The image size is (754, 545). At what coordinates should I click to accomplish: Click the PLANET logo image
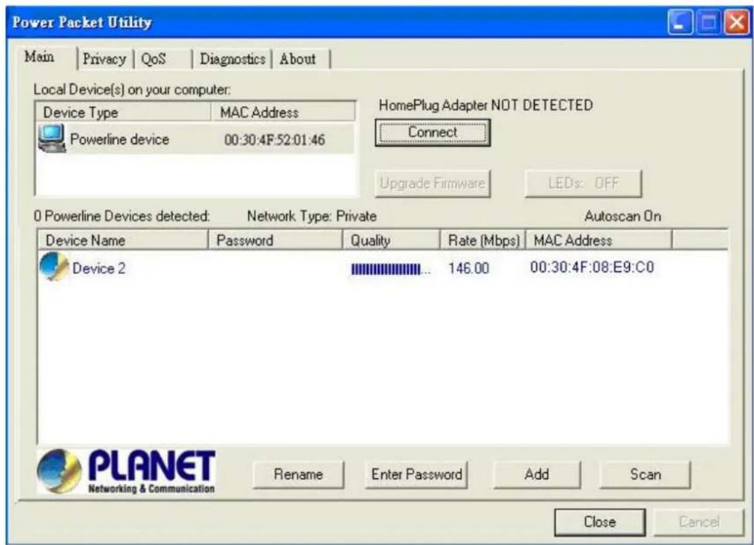(127, 471)
